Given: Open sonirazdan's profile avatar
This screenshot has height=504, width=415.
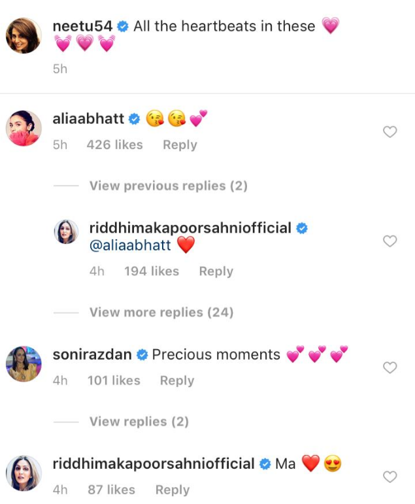Looking at the screenshot, I should (x=24, y=363).
